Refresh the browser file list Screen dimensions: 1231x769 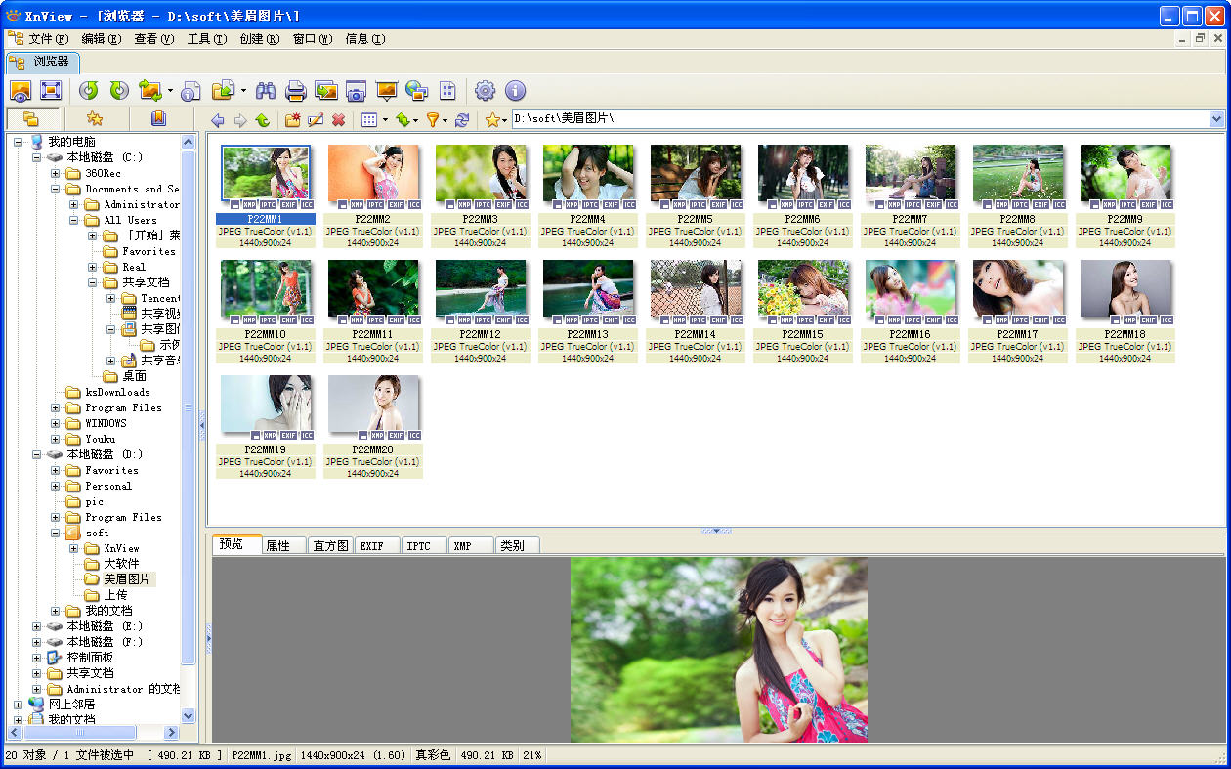[x=462, y=120]
